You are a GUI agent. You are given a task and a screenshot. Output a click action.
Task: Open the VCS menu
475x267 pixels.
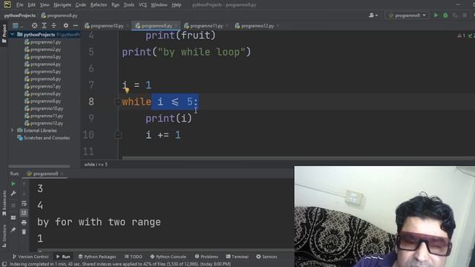coord(142,5)
